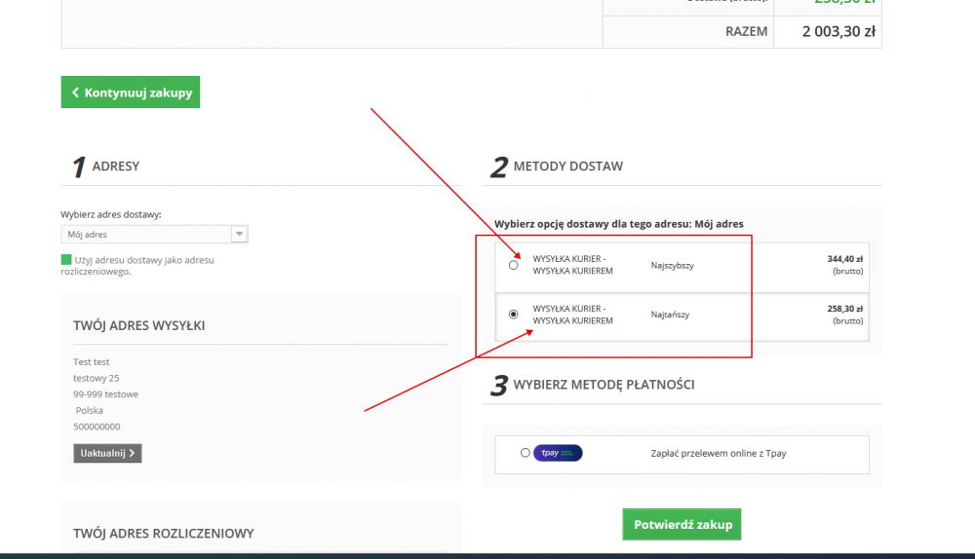975x559 pixels.
Task: Click the country Polska in the address
Action: [x=89, y=411]
